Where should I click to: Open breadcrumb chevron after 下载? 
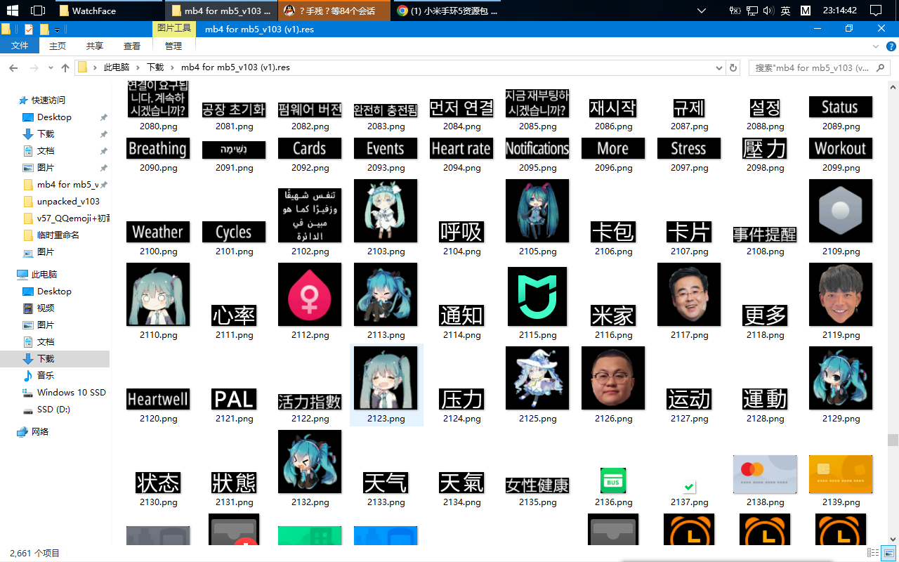coord(172,68)
